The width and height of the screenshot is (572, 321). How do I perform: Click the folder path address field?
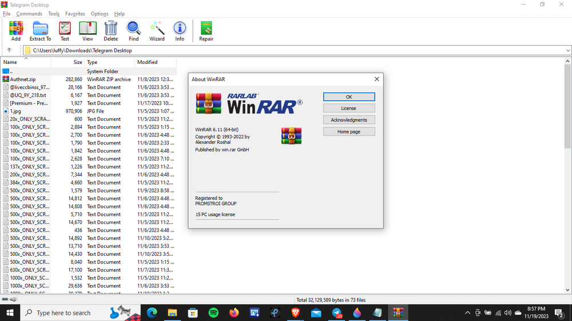point(296,50)
